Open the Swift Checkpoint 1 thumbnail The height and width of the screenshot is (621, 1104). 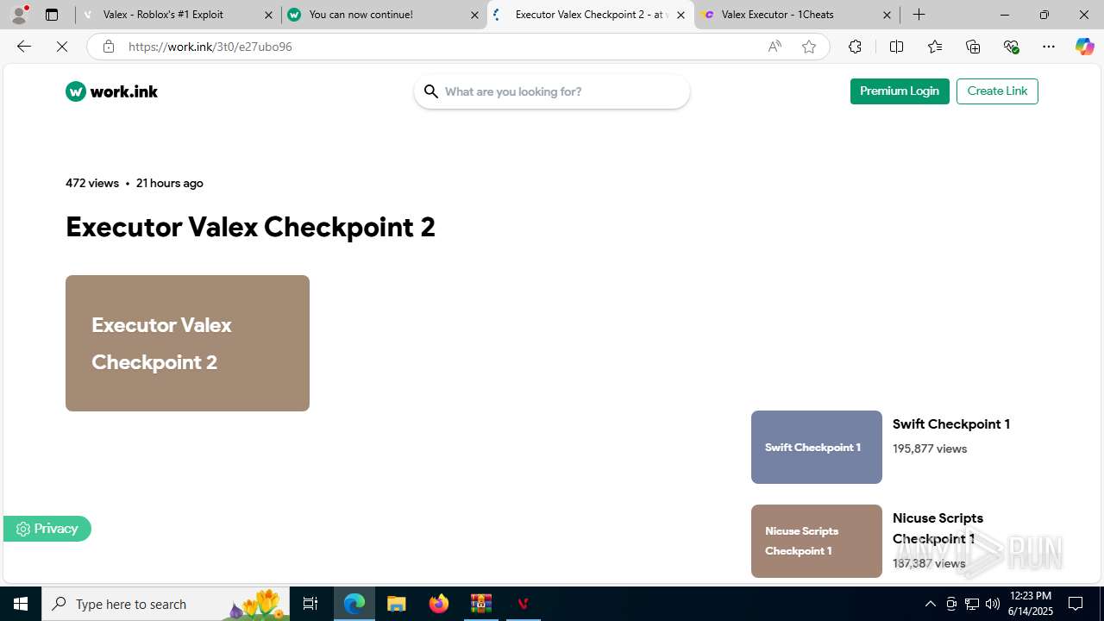coord(817,447)
